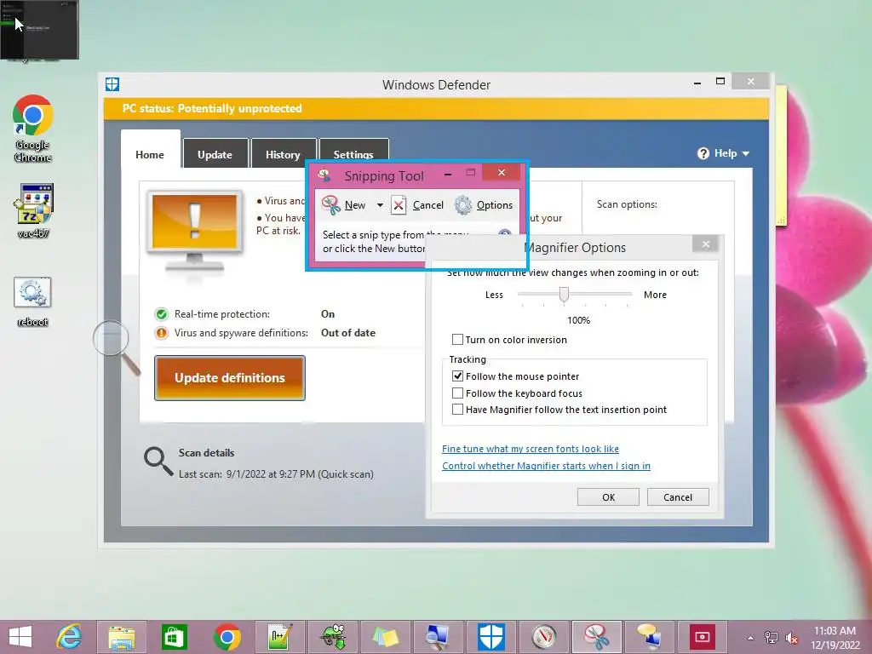Click the top-left preview thumbnail
Viewport: 872px width, 654px height.
[x=39, y=30]
